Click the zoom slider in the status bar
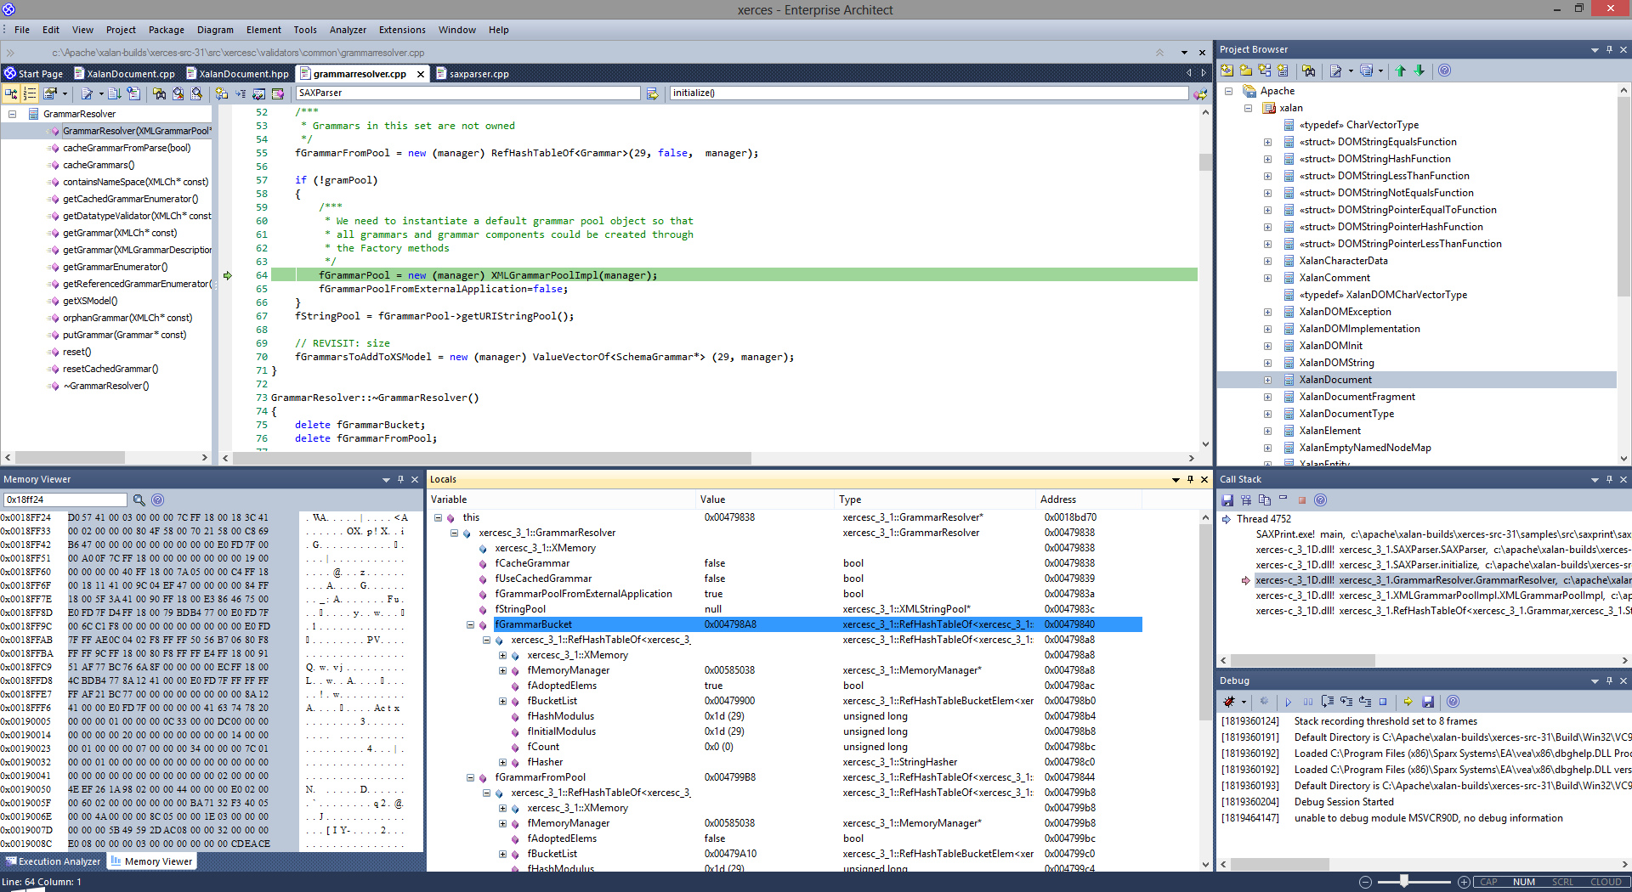Screen dimensions: 1632x892 click(1404, 882)
